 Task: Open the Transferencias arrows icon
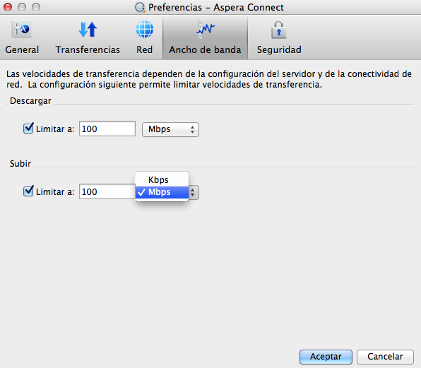88,29
